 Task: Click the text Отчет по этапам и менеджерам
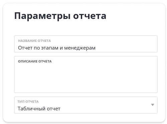click(57, 48)
